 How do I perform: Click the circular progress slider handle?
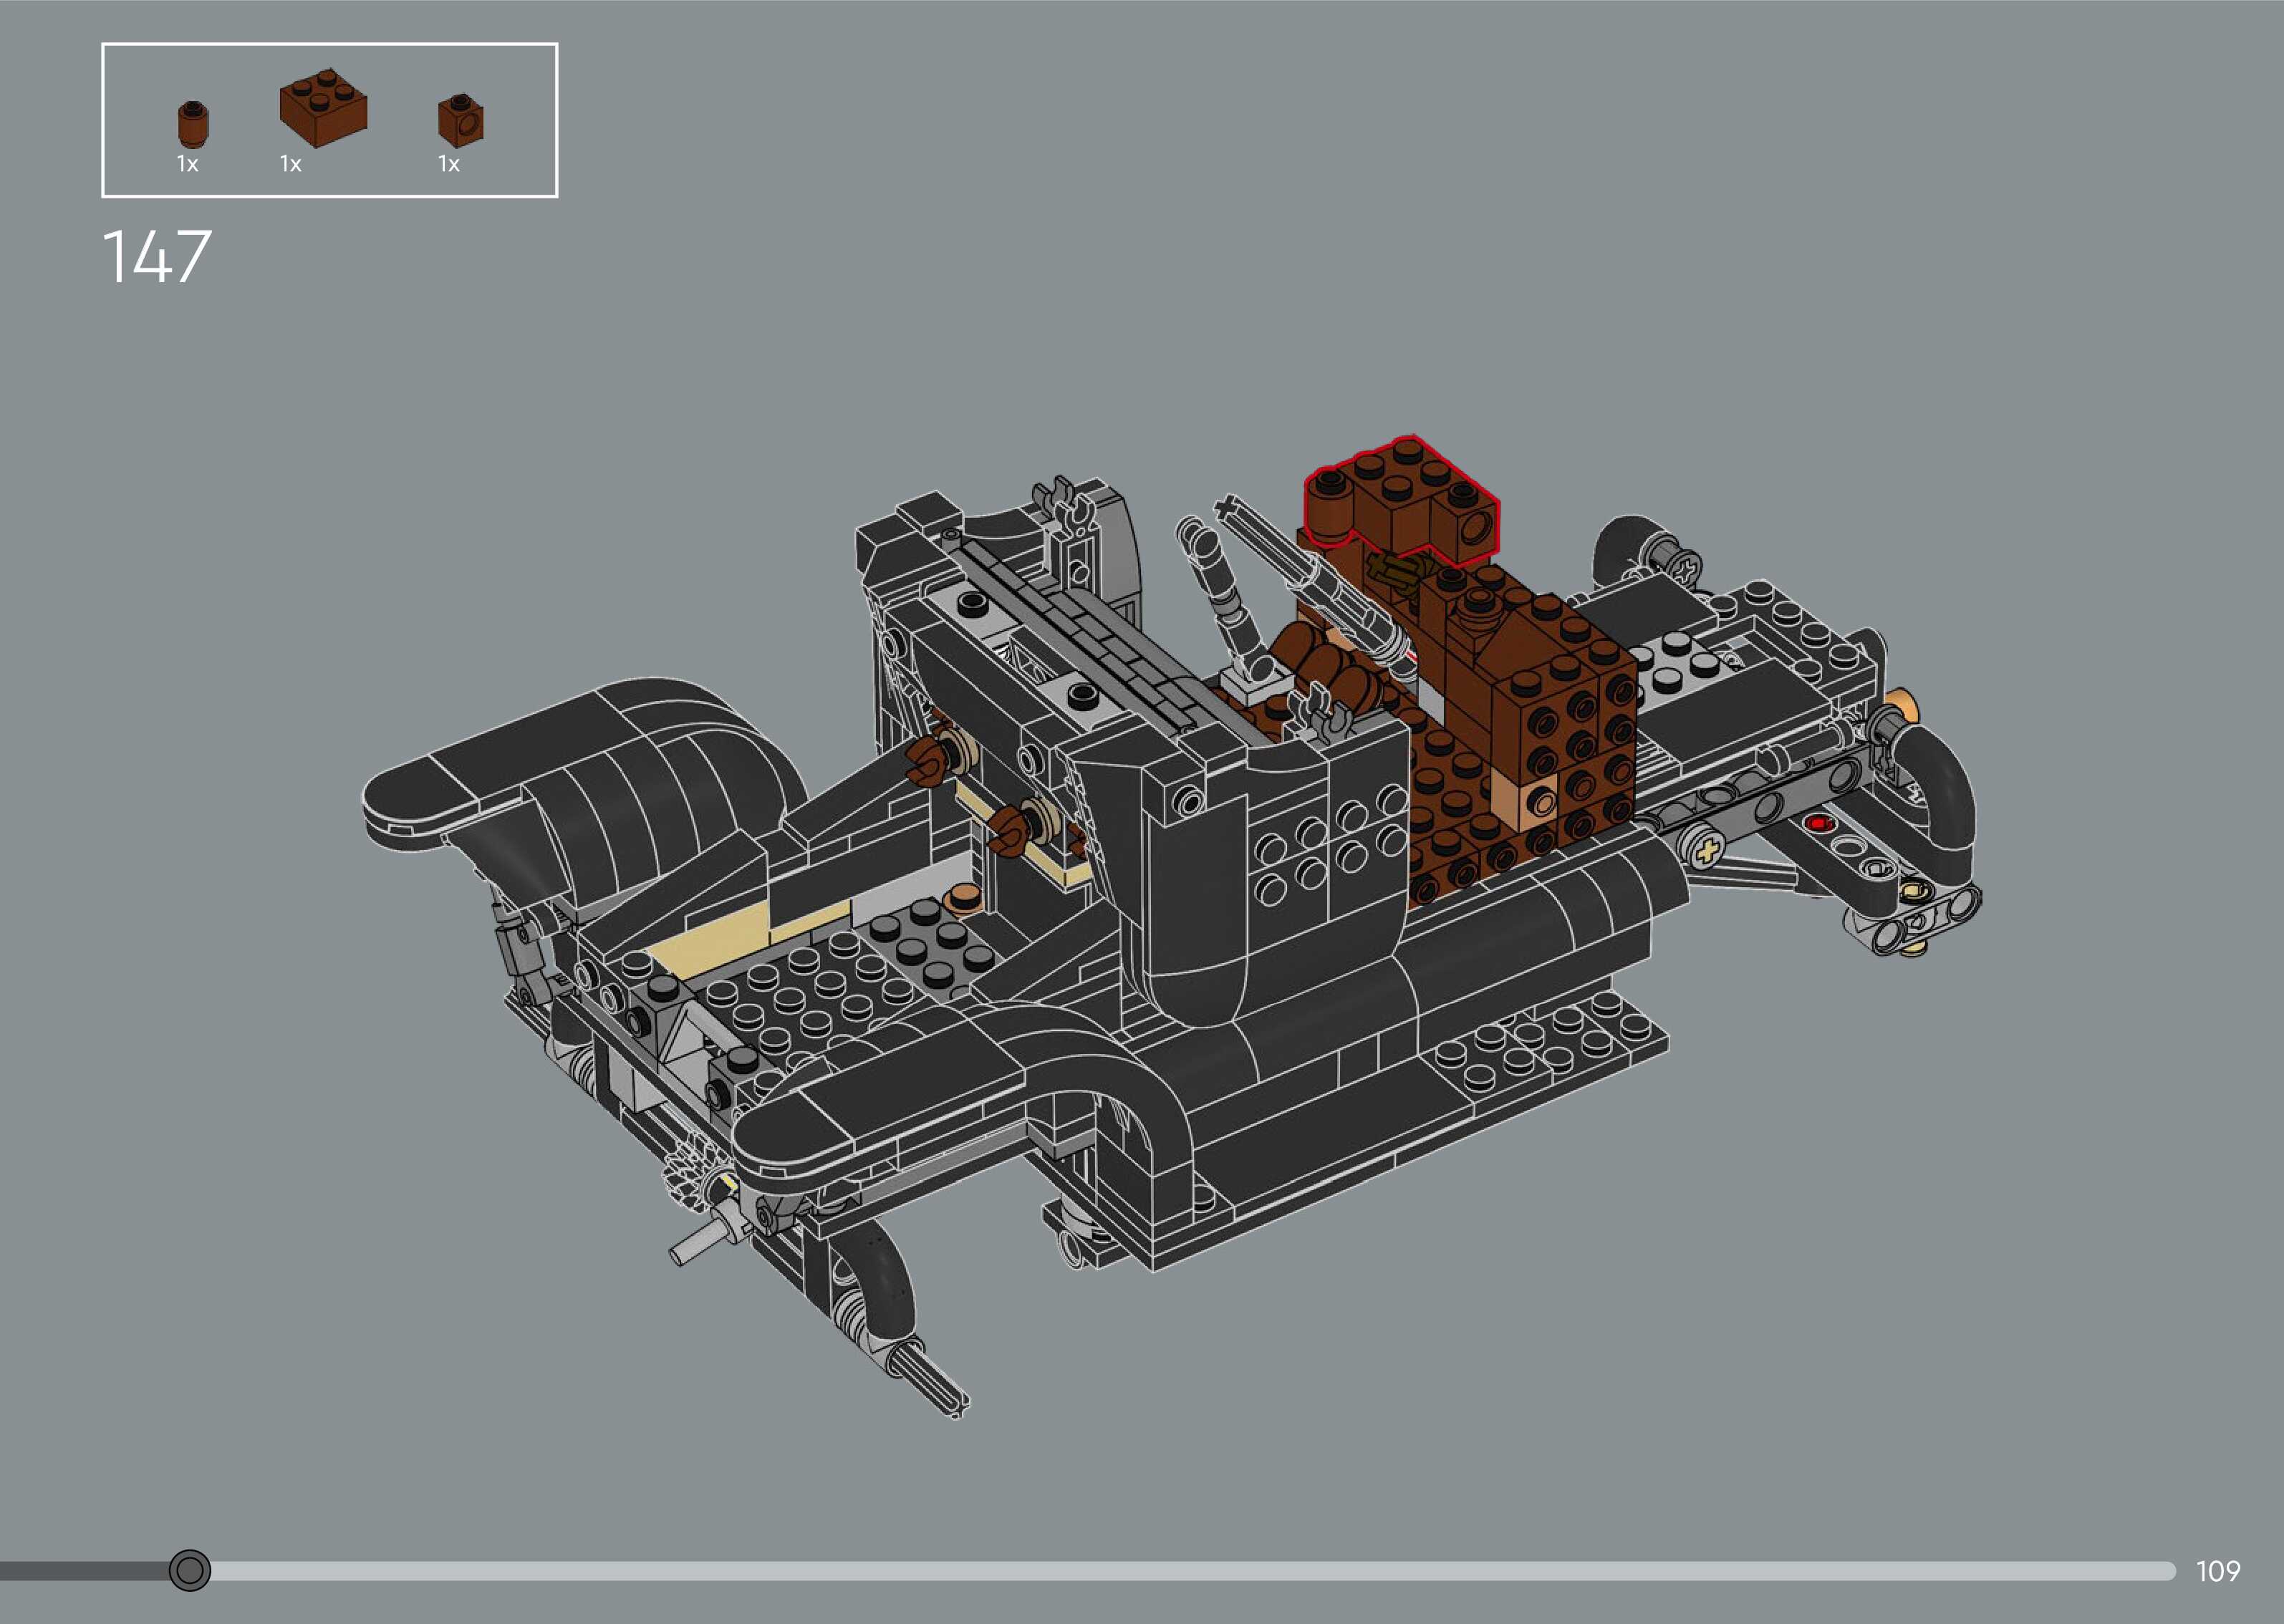tap(190, 1571)
